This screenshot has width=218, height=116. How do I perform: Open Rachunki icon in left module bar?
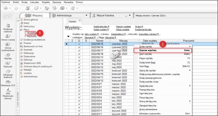(8, 63)
